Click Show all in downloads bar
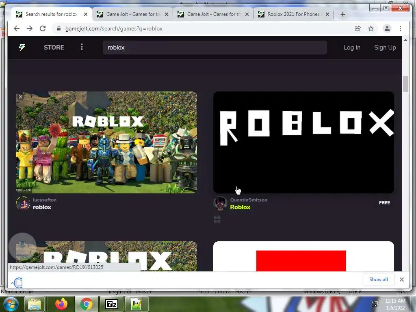Viewport: 416px width, 312px height. click(x=378, y=279)
